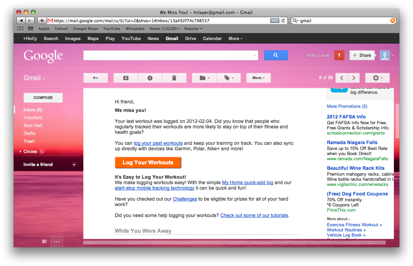Open the Move to folder dropdown
This screenshot has height=266, width=413.
click(204, 78)
